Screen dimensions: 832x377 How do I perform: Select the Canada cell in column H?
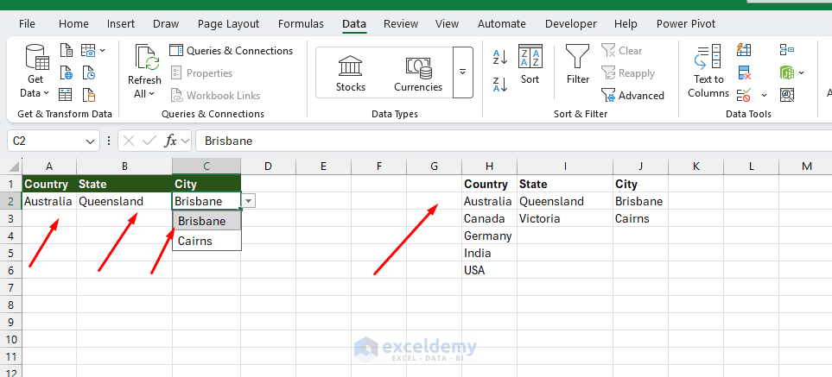pos(489,218)
